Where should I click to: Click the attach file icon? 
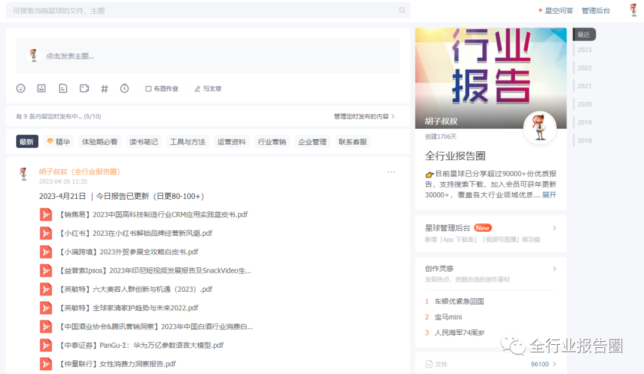pyautogui.click(x=63, y=89)
